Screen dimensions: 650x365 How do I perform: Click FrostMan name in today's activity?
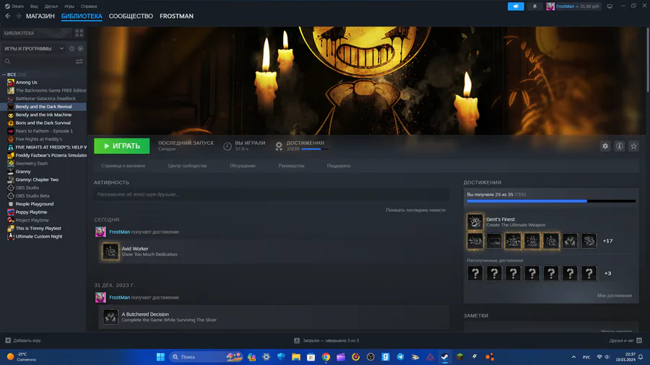tap(119, 232)
